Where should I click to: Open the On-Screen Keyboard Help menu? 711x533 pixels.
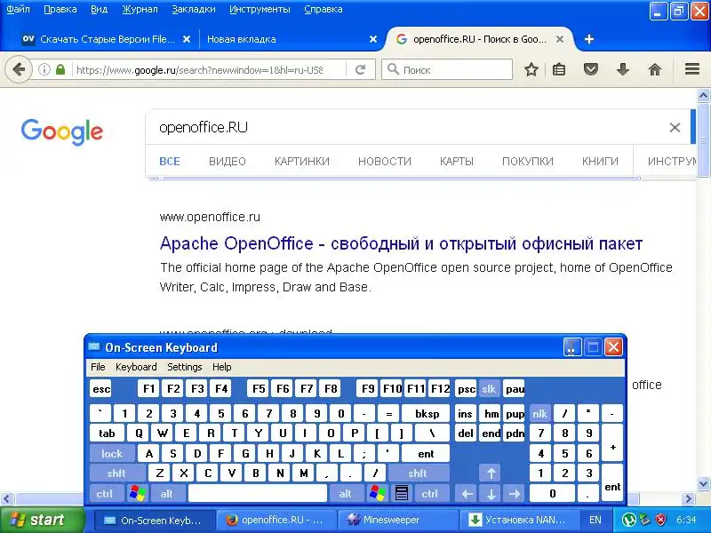(221, 367)
